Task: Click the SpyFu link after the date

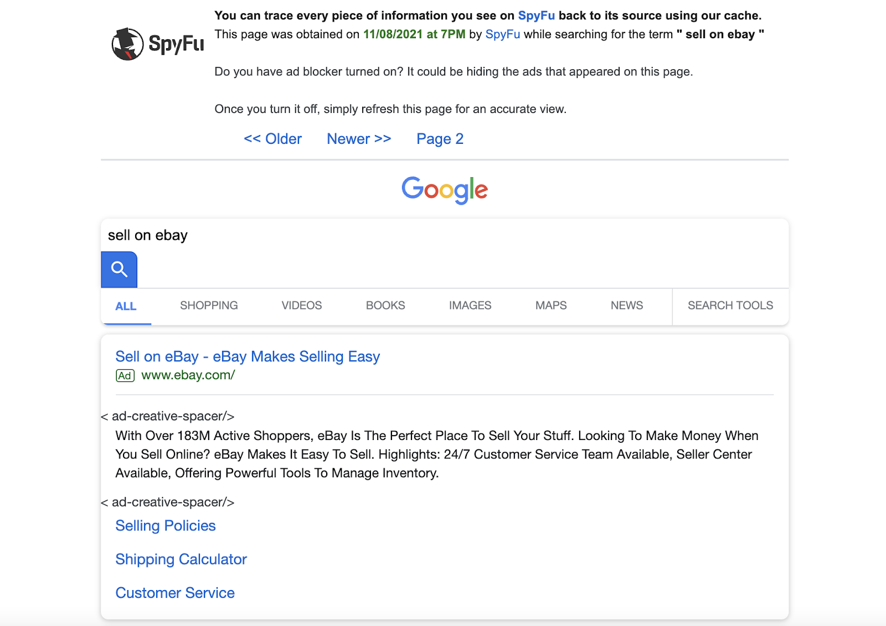Action: click(x=503, y=34)
